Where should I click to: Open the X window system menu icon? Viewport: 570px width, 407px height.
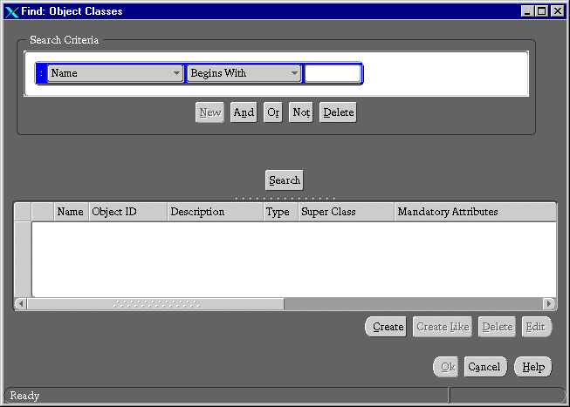coord(11,11)
